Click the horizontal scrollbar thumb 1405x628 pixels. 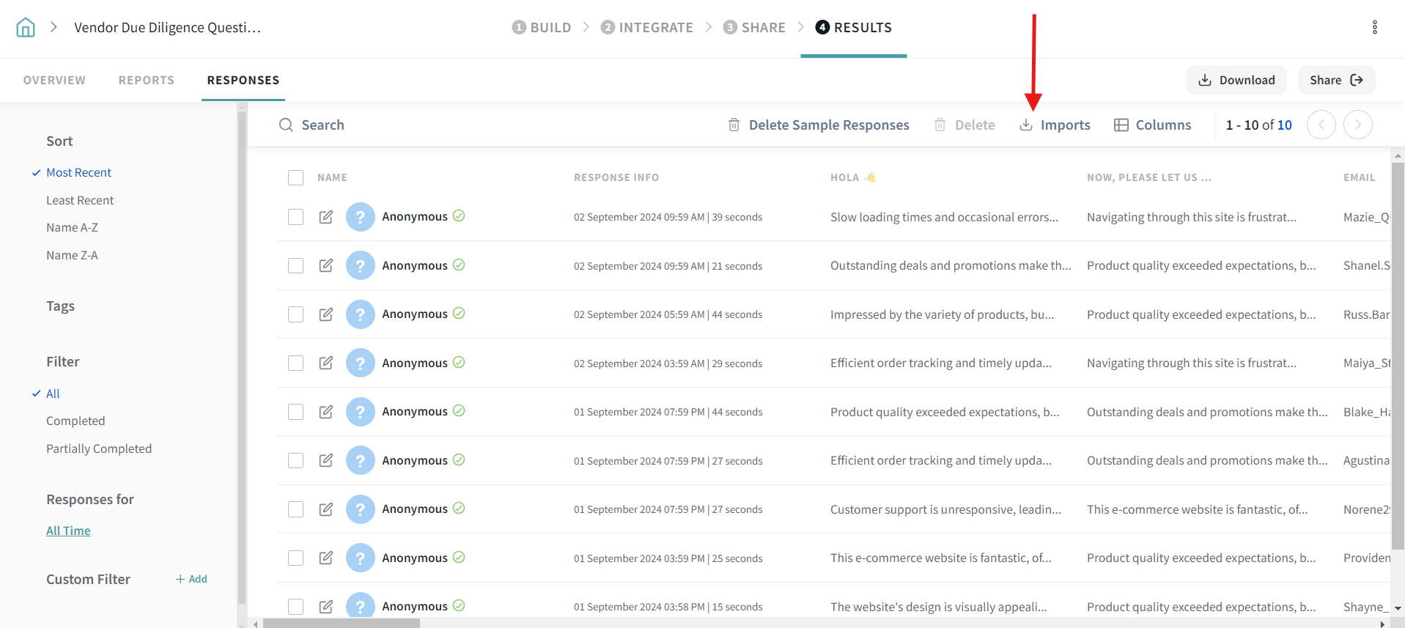pyautogui.click(x=341, y=624)
